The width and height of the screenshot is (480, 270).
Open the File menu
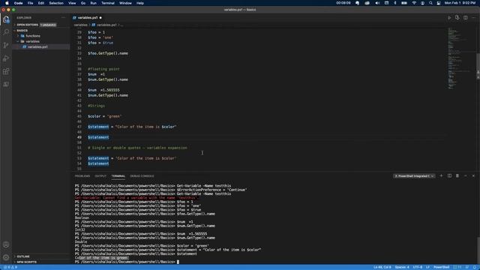coord(30,3)
